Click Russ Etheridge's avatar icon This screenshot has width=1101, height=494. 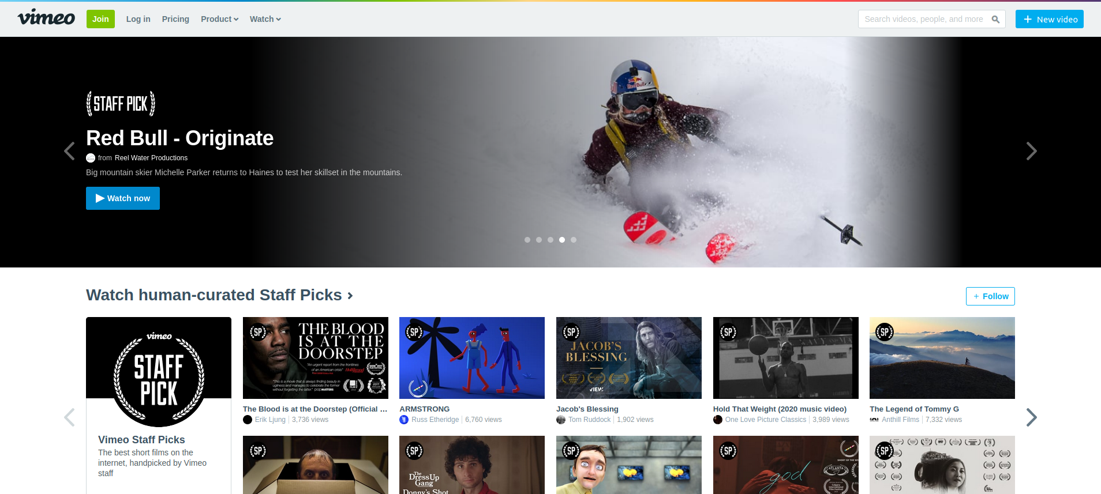[x=404, y=420]
